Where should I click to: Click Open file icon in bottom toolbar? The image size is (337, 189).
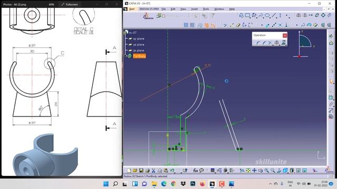click(135, 171)
